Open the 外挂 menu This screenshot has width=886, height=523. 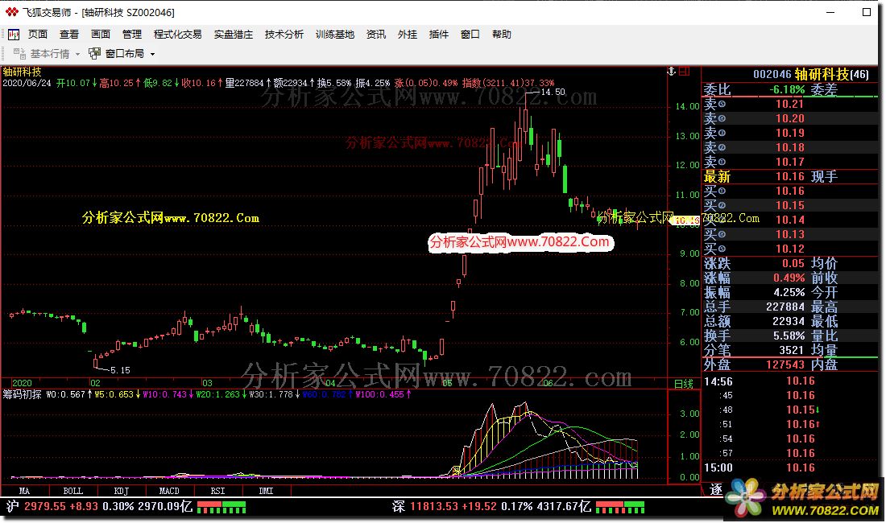(x=408, y=35)
